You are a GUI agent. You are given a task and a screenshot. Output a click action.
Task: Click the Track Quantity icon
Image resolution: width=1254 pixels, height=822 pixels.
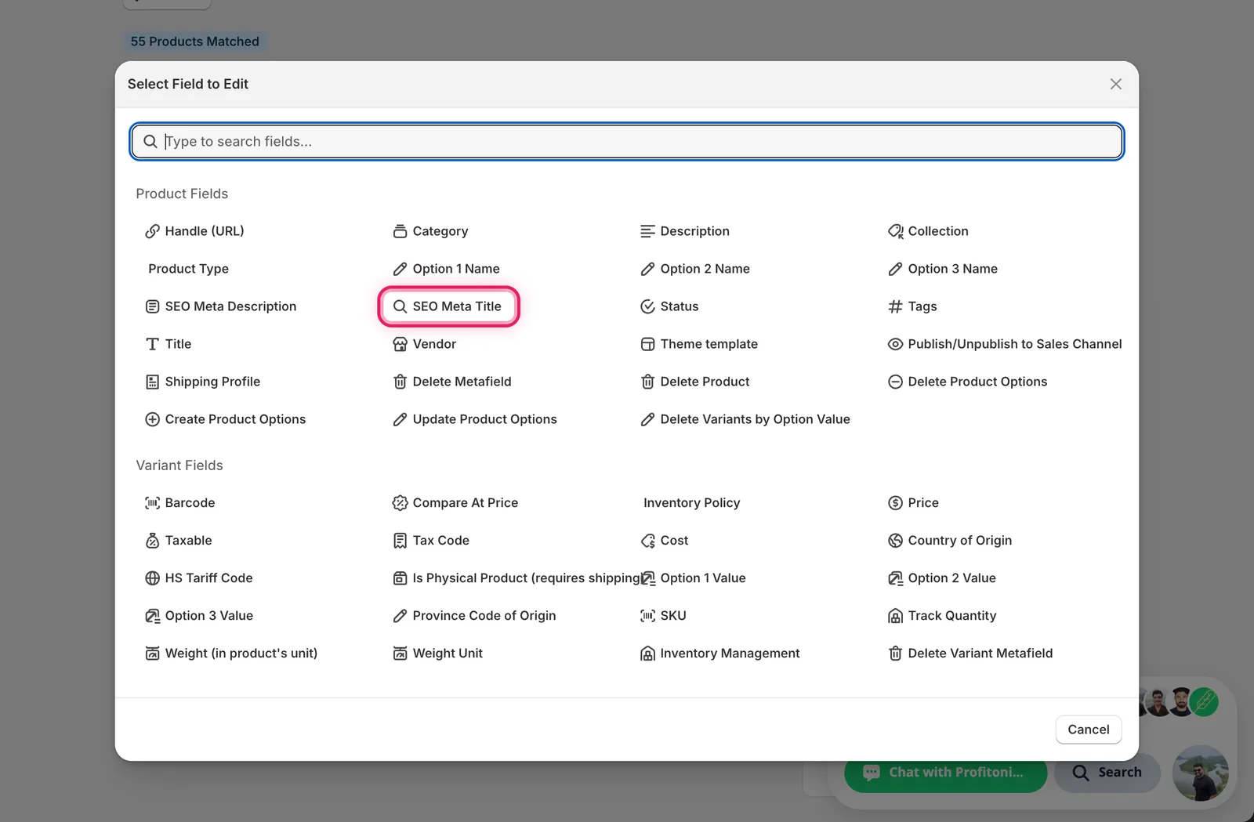895,616
